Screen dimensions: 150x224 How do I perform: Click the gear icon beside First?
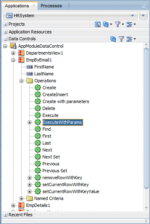click(x=38, y=136)
